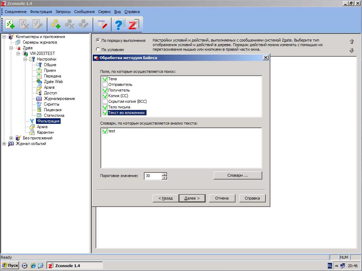Select Фильтрация tree node

click(x=48, y=121)
